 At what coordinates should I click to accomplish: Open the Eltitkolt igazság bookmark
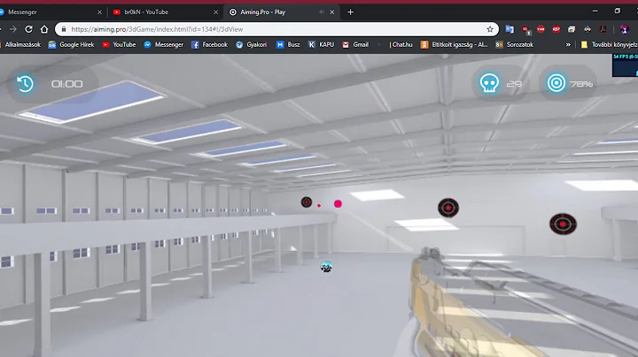454,44
